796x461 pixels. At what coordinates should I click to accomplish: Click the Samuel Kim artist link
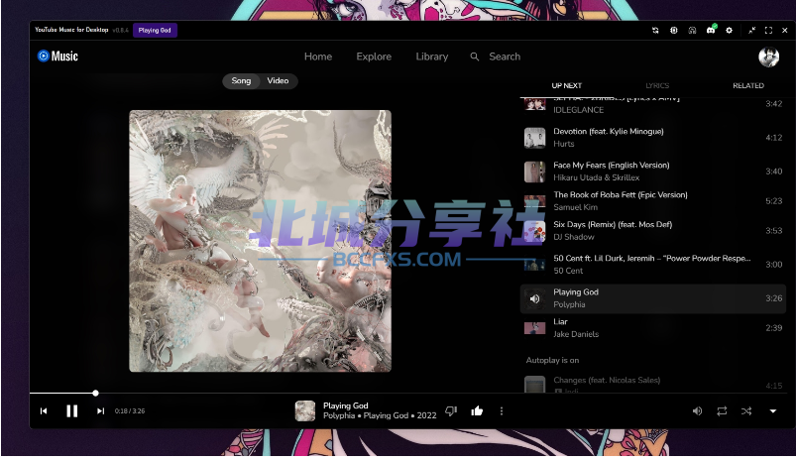coord(575,207)
